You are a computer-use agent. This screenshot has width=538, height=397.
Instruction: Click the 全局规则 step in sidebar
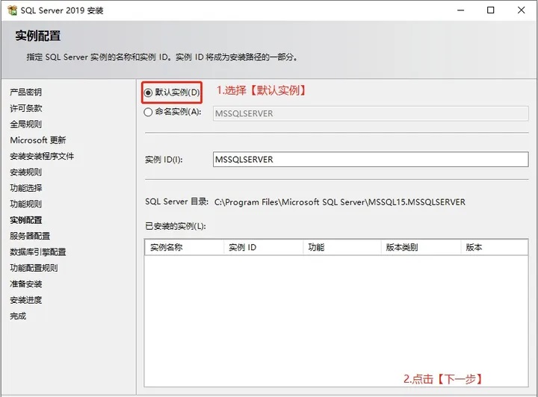25,124
